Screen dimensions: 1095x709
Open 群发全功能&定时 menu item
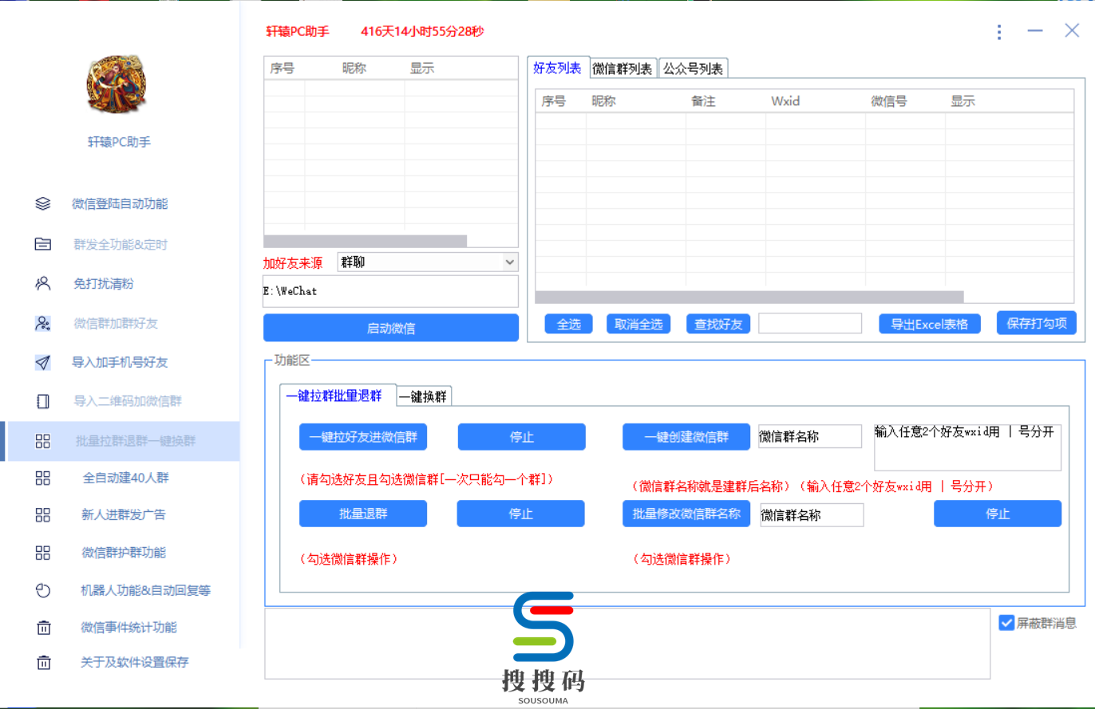pyautogui.click(x=120, y=244)
